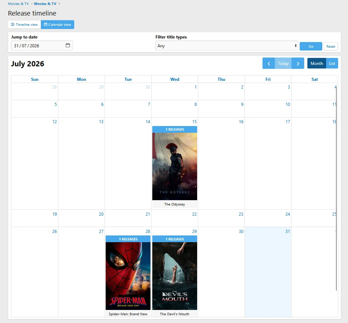Select day number 26 in calendar
The width and height of the screenshot is (348, 323).
click(55, 232)
